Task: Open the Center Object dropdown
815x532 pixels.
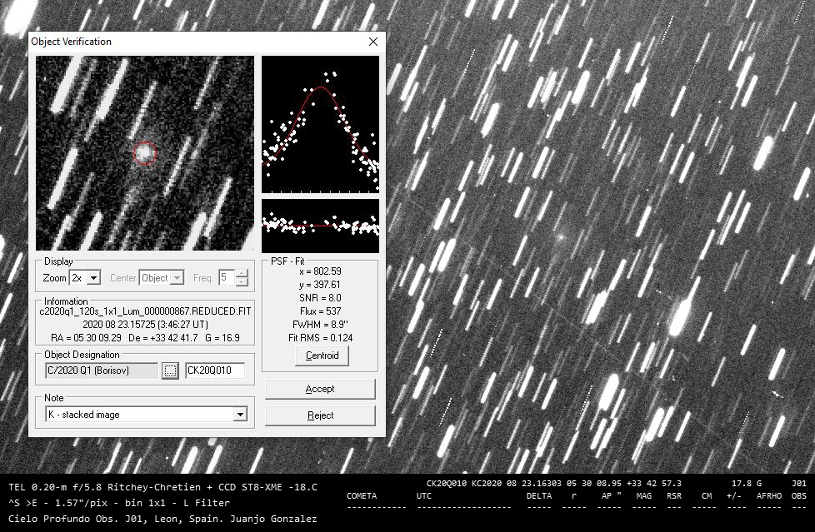Action: click(x=177, y=278)
